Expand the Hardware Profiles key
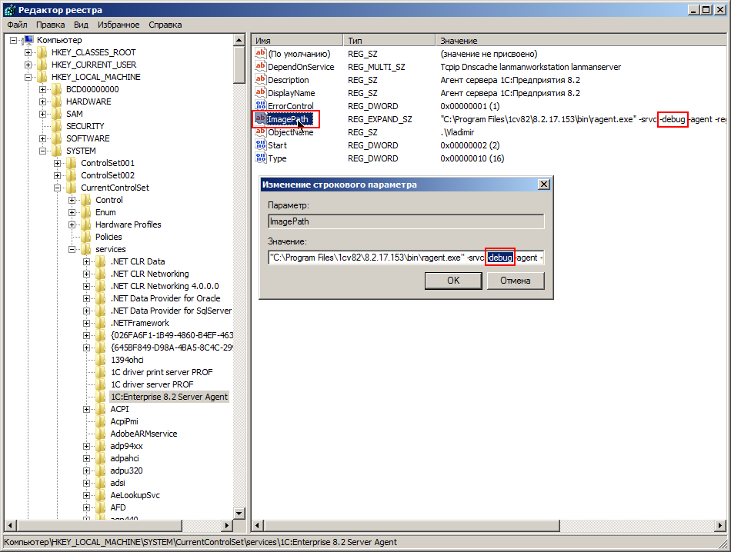Image resolution: width=731 pixels, height=552 pixels. [72, 224]
